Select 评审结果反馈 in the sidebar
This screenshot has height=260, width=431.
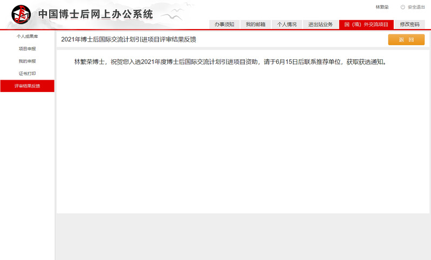click(x=27, y=86)
